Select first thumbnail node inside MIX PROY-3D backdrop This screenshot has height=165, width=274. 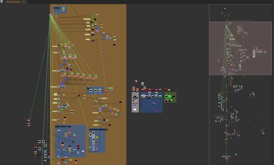59,131
